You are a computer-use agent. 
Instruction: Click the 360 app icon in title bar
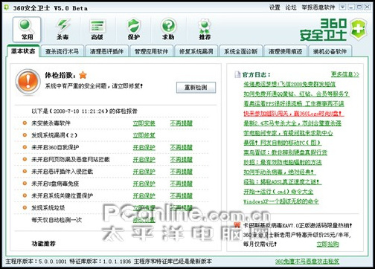(7, 7)
